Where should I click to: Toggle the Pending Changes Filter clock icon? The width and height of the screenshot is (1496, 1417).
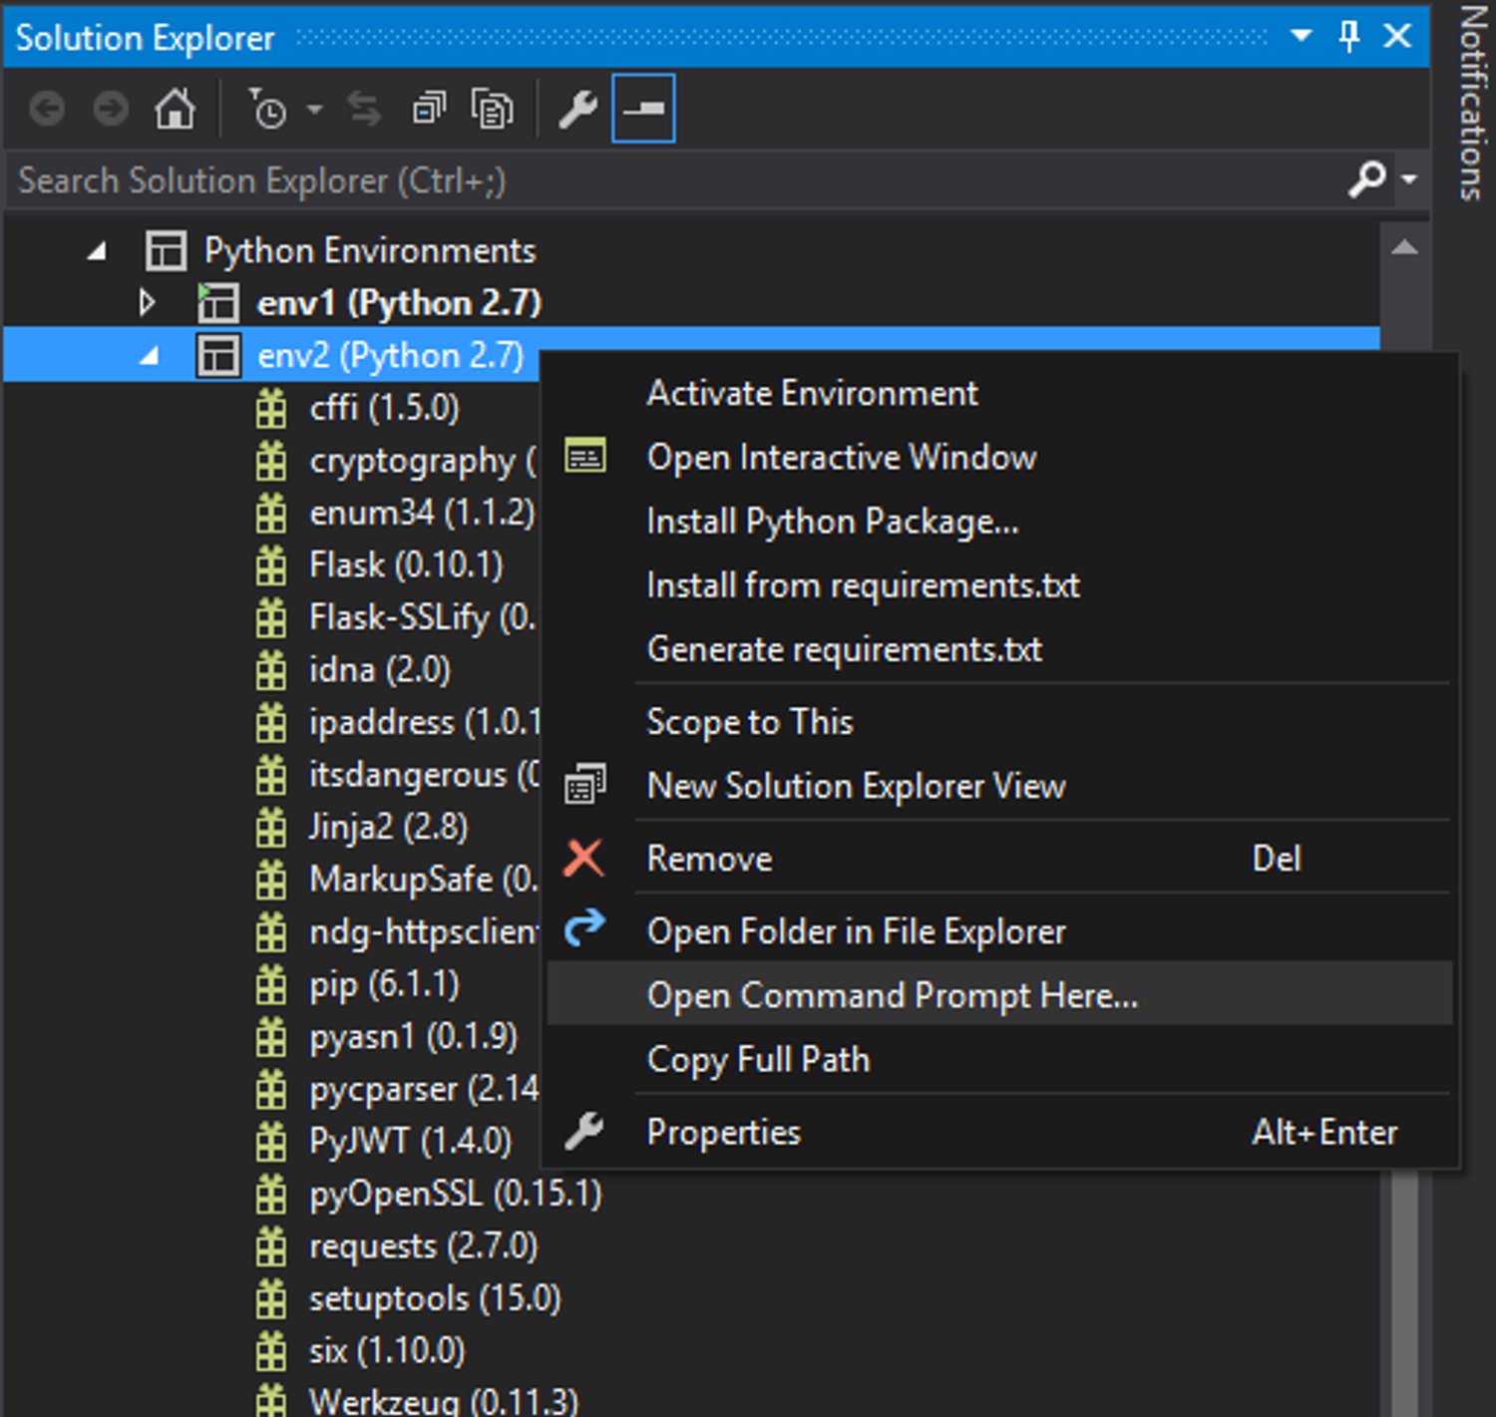[271, 108]
